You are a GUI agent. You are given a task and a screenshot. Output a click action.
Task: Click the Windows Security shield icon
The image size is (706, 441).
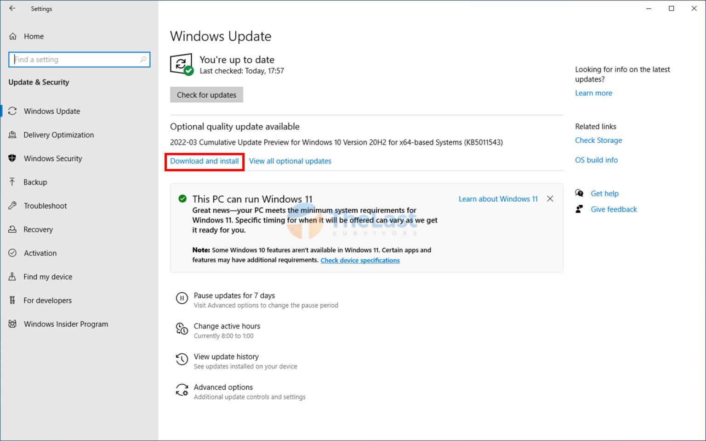click(x=12, y=158)
